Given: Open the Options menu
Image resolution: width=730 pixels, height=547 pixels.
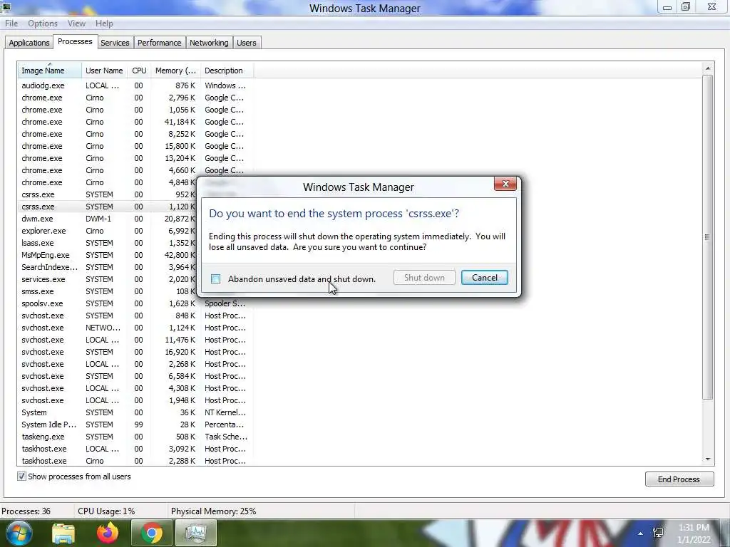Looking at the screenshot, I should (42, 24).
